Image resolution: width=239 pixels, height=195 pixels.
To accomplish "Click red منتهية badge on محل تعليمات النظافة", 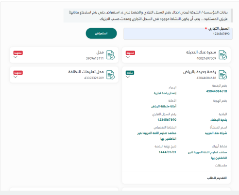I will [18, 73].
